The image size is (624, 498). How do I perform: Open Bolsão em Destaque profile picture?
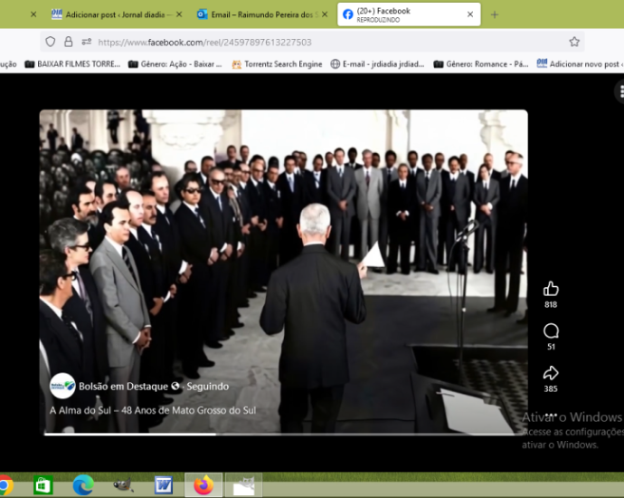(62, 386)
